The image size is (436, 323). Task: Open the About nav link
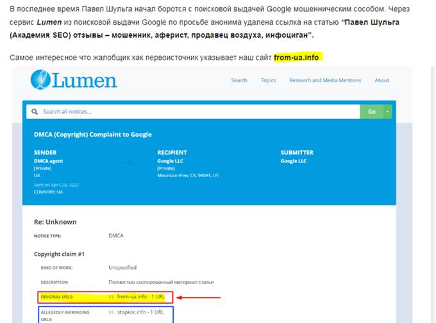(x=382, y=80)
